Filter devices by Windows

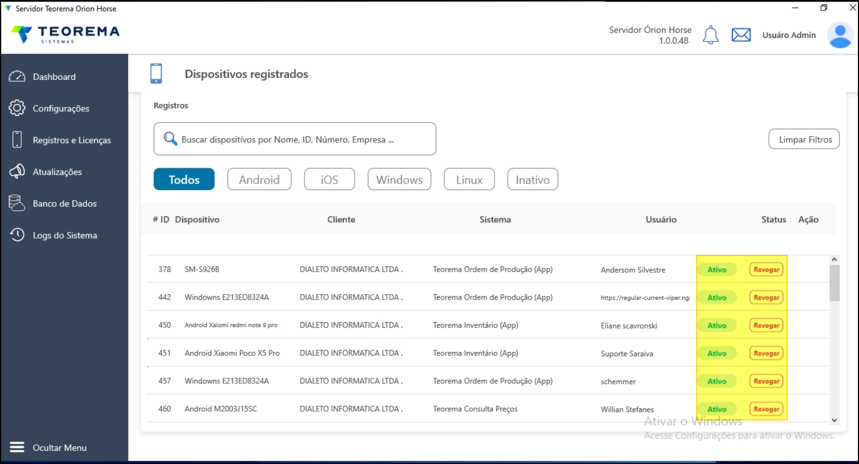coord(399,179)
